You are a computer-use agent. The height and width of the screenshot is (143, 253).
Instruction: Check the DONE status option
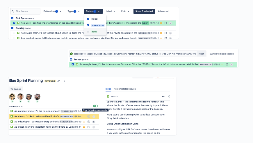point(88,32)
